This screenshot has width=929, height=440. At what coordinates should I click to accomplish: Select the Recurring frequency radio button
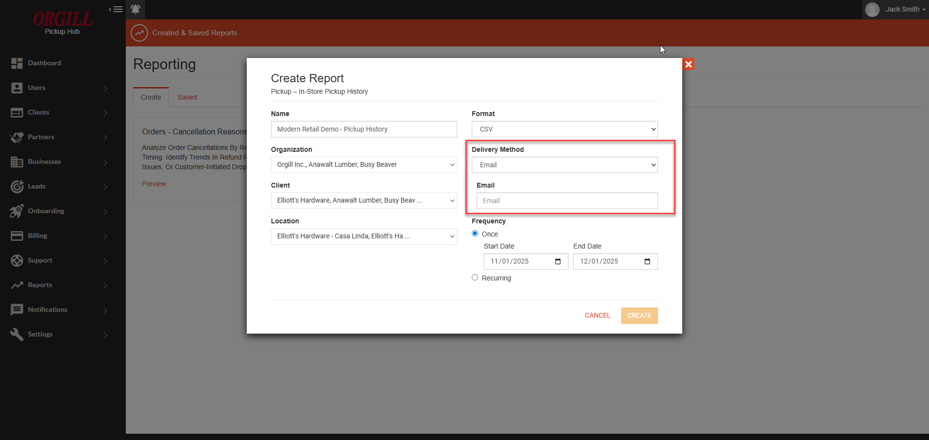point(475,278)
